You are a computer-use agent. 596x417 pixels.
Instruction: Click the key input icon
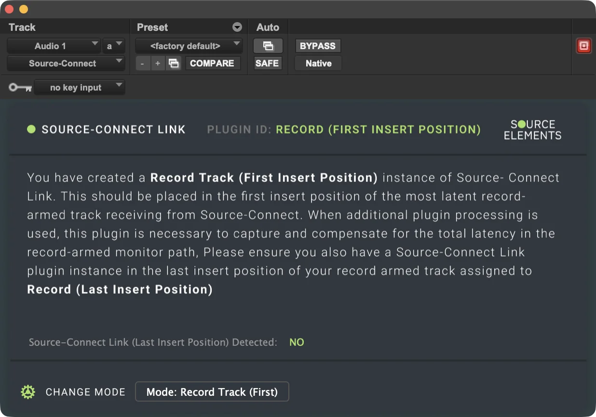(20, 88)
